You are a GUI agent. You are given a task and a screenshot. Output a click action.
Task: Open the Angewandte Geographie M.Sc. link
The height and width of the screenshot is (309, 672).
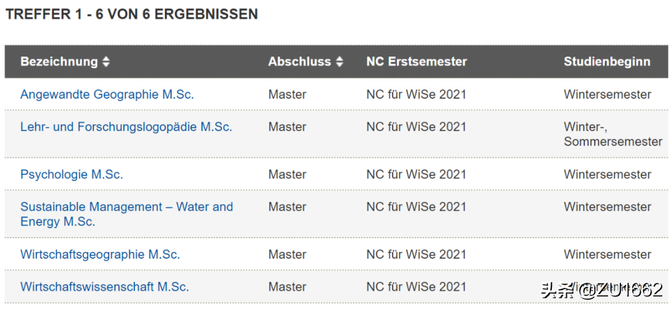tap(107, 95)
